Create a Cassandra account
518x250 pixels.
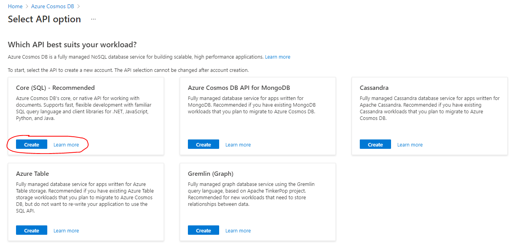375,145
